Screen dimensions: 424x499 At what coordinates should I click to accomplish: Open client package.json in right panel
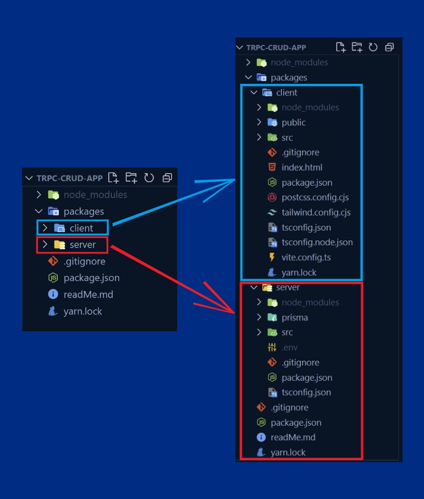pos(307,182)
